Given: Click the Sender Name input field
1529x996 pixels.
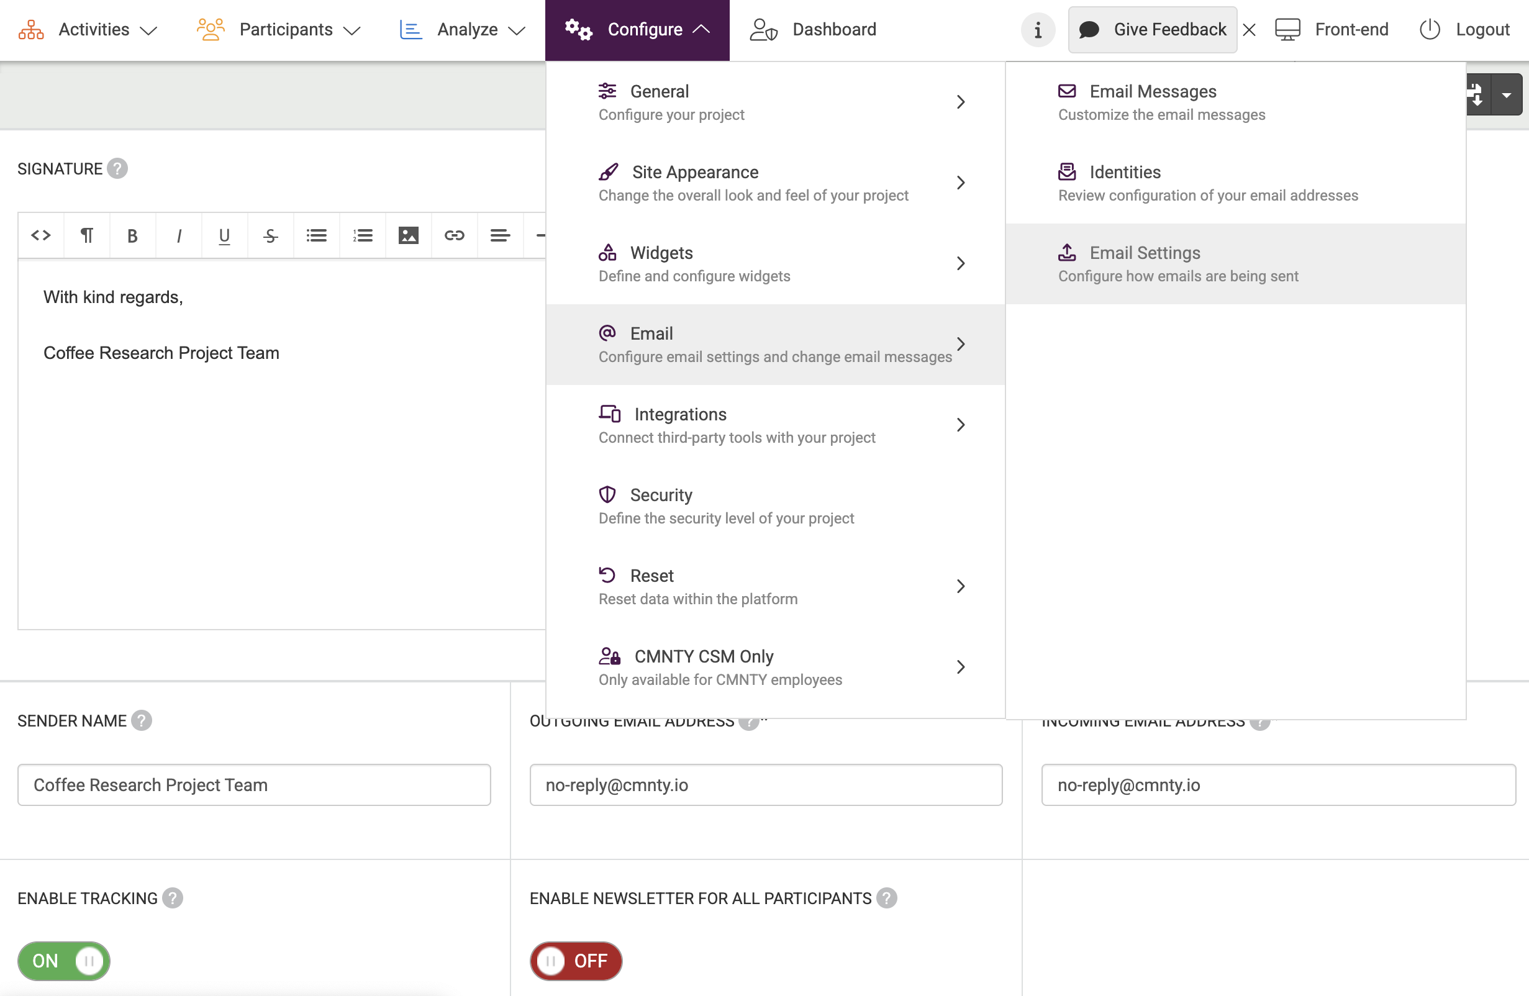Looking at the screenshot, I should coord(254,785).
